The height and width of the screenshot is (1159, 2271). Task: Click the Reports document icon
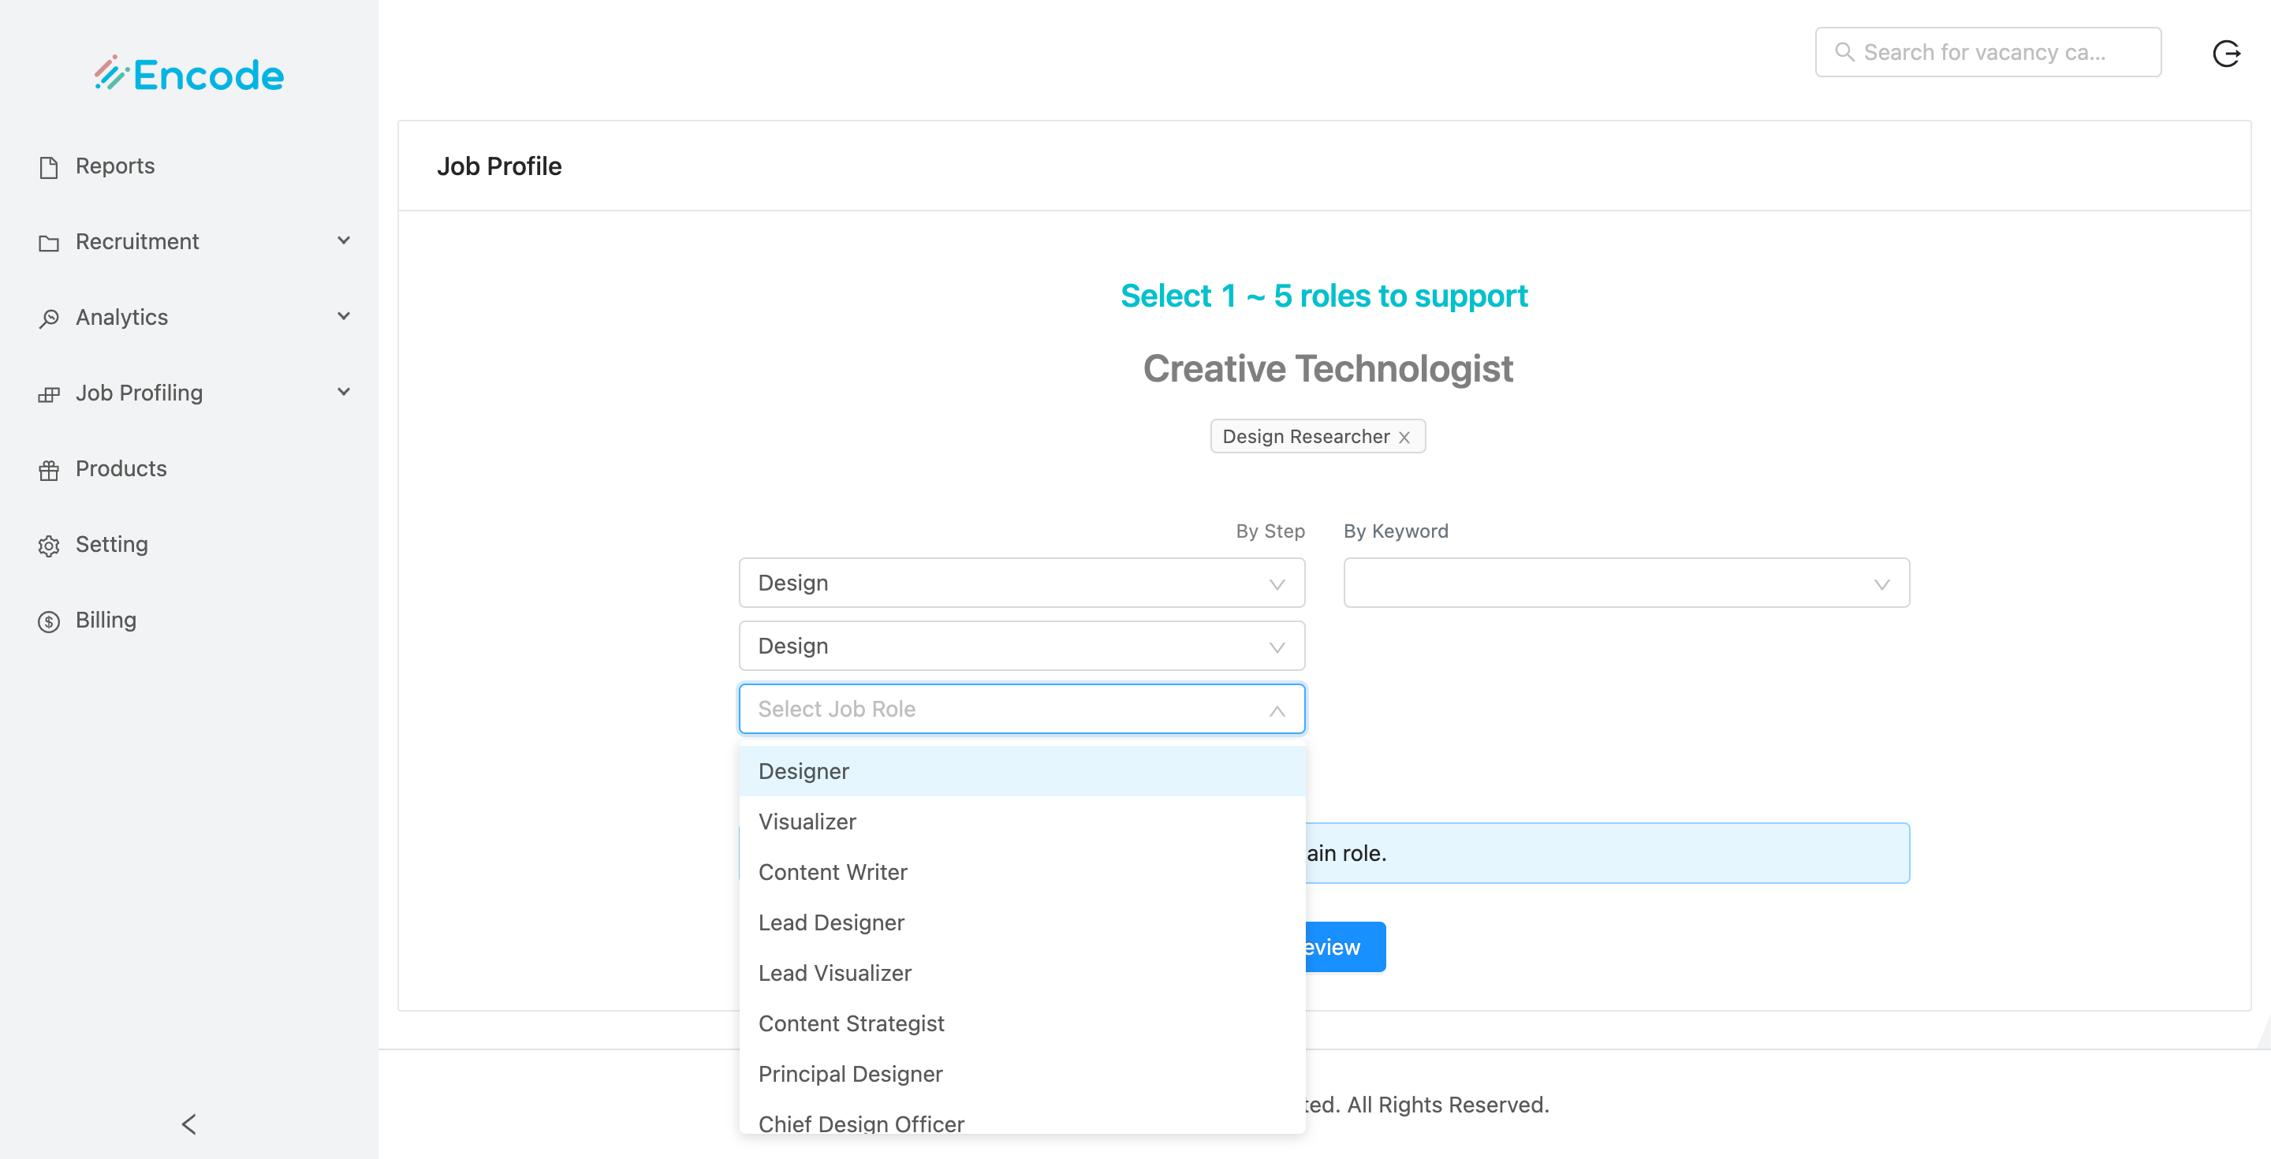[x=48, y=167]
